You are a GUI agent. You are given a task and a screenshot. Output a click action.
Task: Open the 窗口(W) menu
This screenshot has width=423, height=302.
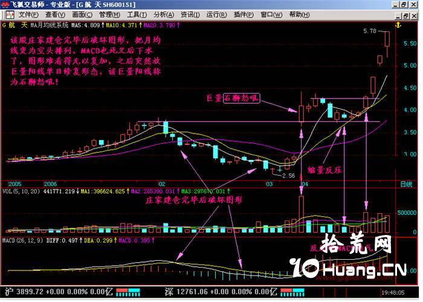tap(271, 14)
